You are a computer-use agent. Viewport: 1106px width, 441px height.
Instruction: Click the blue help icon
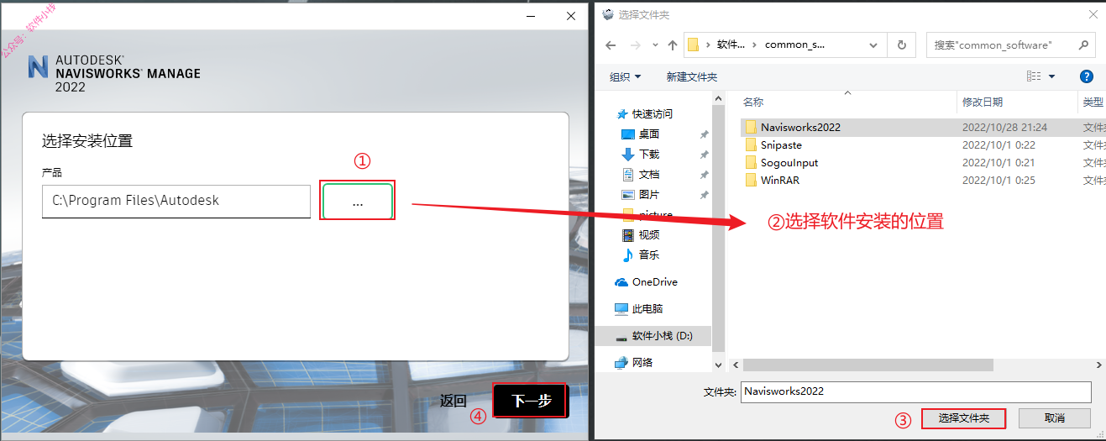pyautogui.click(x=1086, y=76)
